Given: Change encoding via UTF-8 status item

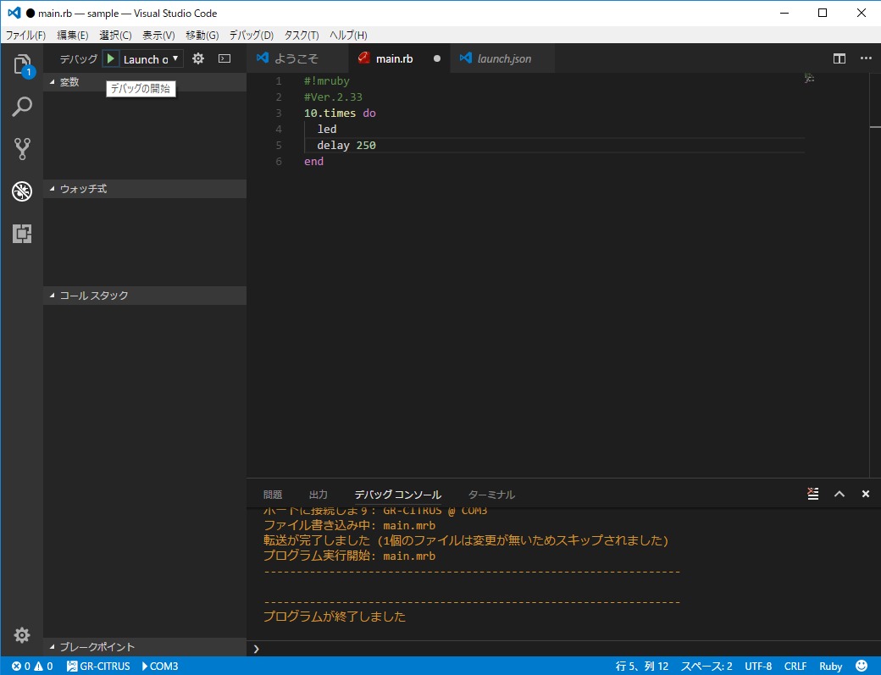Looking at the screenshot, I should click(758, 666).
